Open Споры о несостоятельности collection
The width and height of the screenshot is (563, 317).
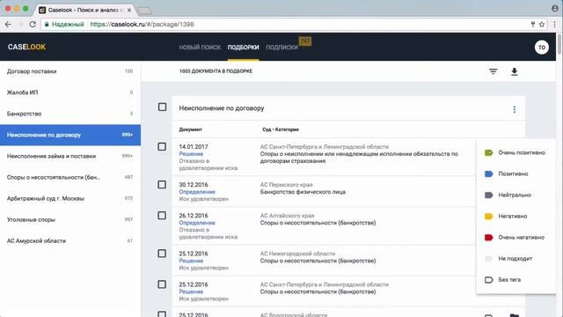(x=70, y=177)
